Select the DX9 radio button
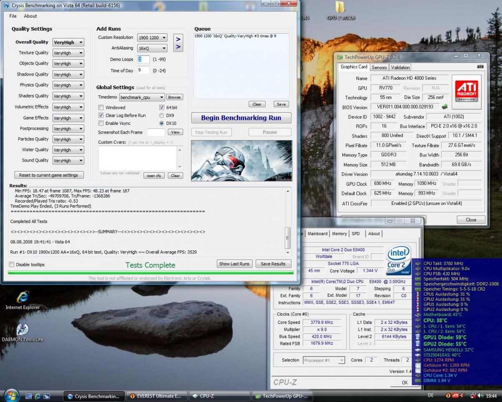The height and width of the screenshot is (402, 502). pos(162,115)
